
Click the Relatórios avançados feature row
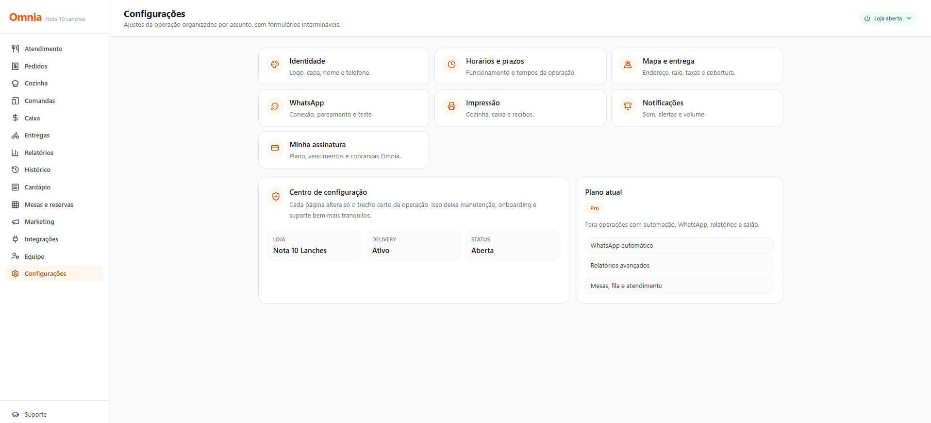pos(679,266)
